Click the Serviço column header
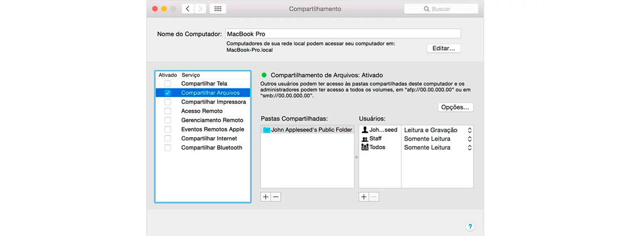The image size is (630, 236). click(191, 75)
